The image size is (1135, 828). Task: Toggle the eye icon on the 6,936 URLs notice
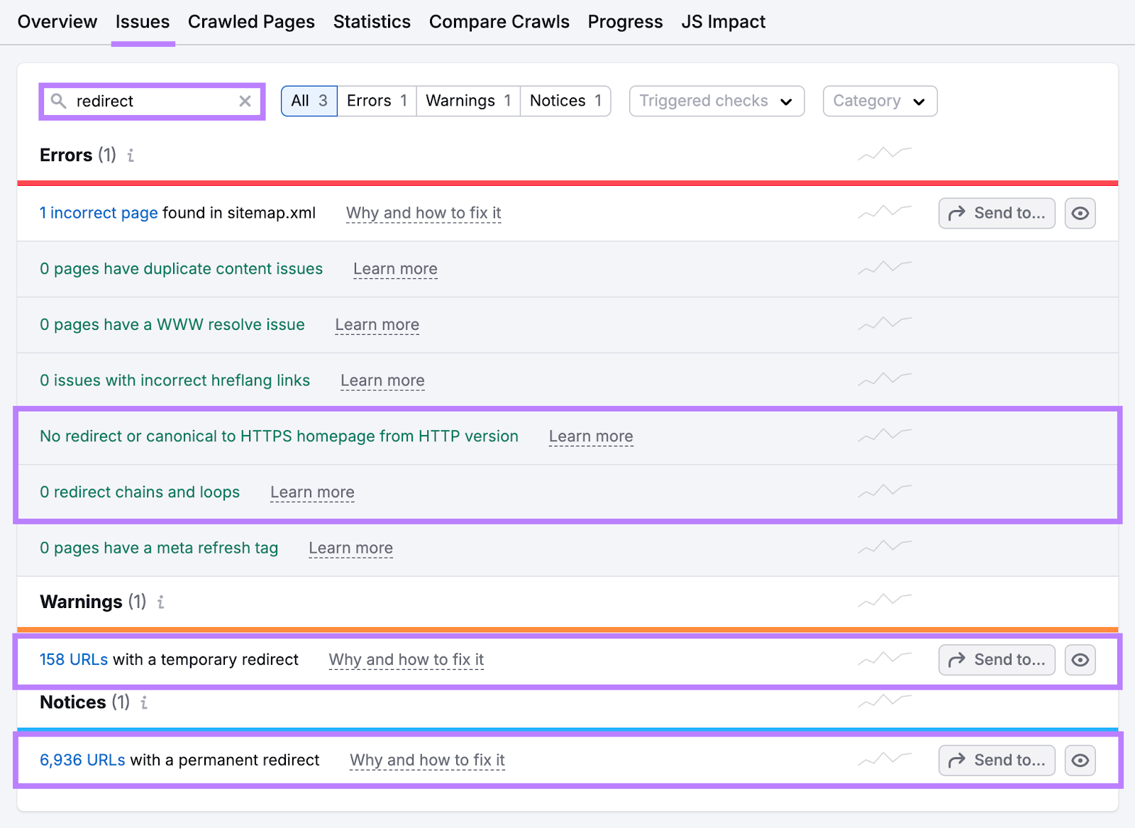(1080, 760)
